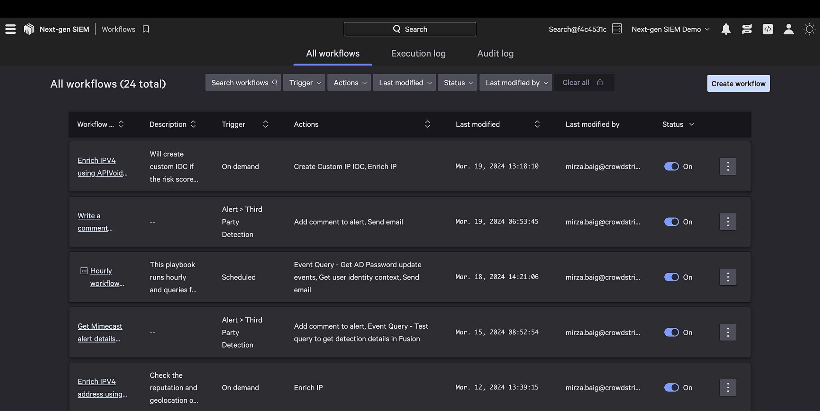Click the CrowdStrike falcon logo
Screen dimensions: 820x411
pos(29,29)
